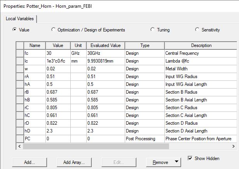The height and width of the screenshot is (169, 239).
Task: Click the fc row Design type cell
Action: 145,53
